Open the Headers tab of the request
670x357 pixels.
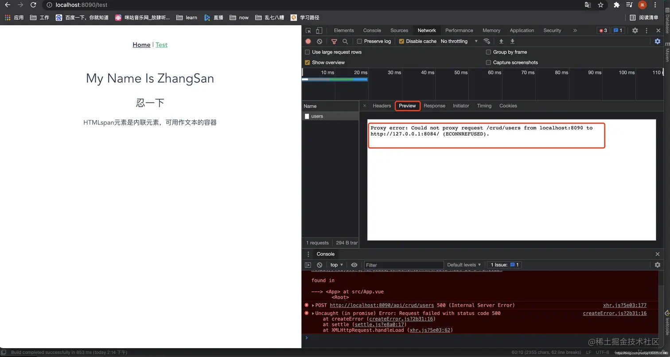tap(382, 106)
